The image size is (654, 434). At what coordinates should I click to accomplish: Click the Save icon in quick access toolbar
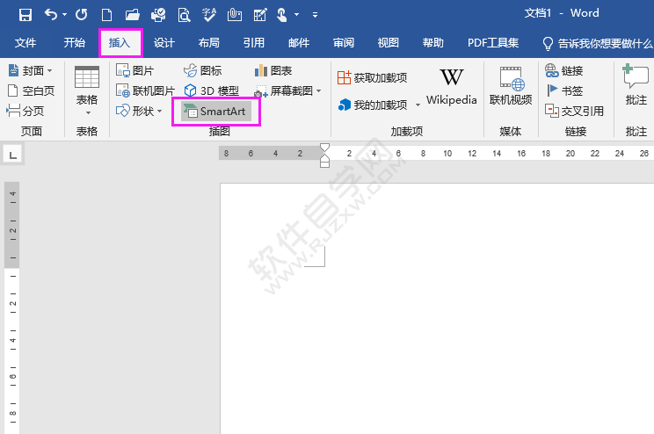25,15
